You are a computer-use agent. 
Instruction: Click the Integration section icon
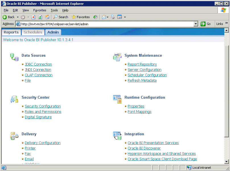[117, 135]
